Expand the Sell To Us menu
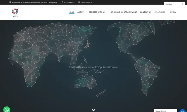The image size is (187, 112). (x=160, y=12)
